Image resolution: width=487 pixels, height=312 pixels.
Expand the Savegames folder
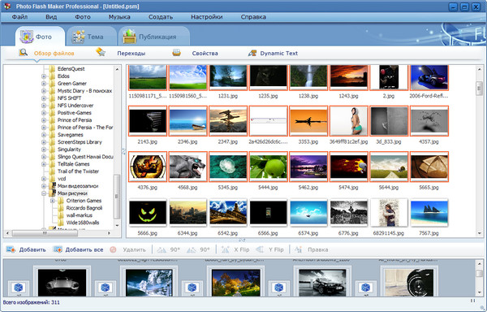click(x=44, y=135)
